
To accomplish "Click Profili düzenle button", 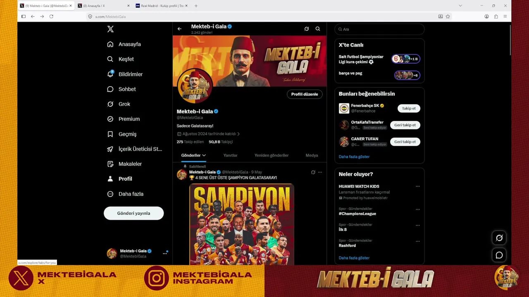I will pyautogui.click(x=305, y=94).
